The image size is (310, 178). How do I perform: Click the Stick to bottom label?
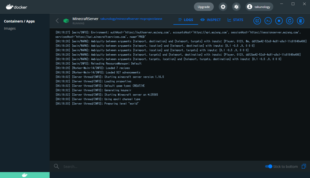(x=285, y=166)
